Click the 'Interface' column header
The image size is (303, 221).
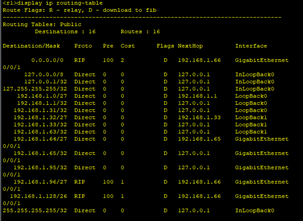(251, 46)
